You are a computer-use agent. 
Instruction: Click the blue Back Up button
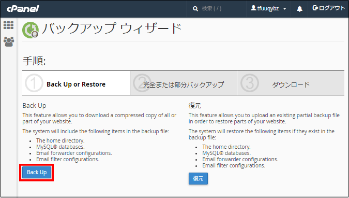37,172
